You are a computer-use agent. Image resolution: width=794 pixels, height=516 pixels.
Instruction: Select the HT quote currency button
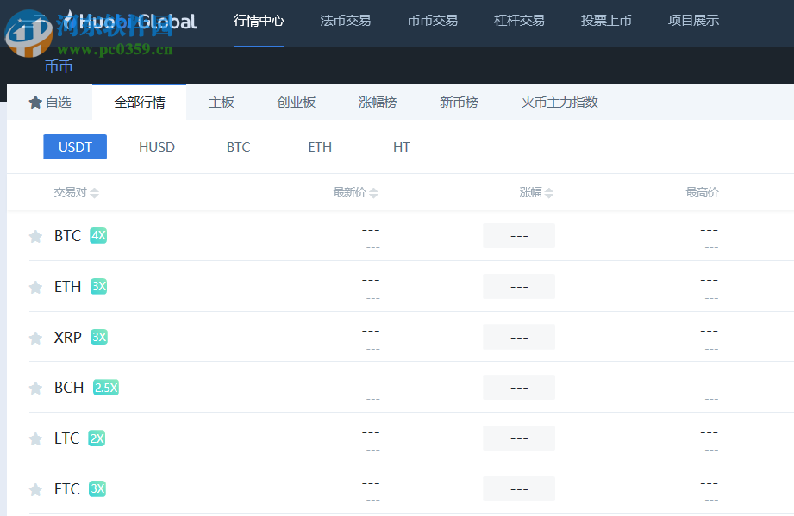[402, 146]
